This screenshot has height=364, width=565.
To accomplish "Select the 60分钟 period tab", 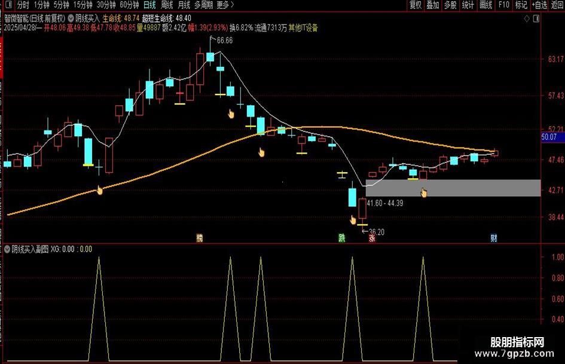I will pos(129,5).
